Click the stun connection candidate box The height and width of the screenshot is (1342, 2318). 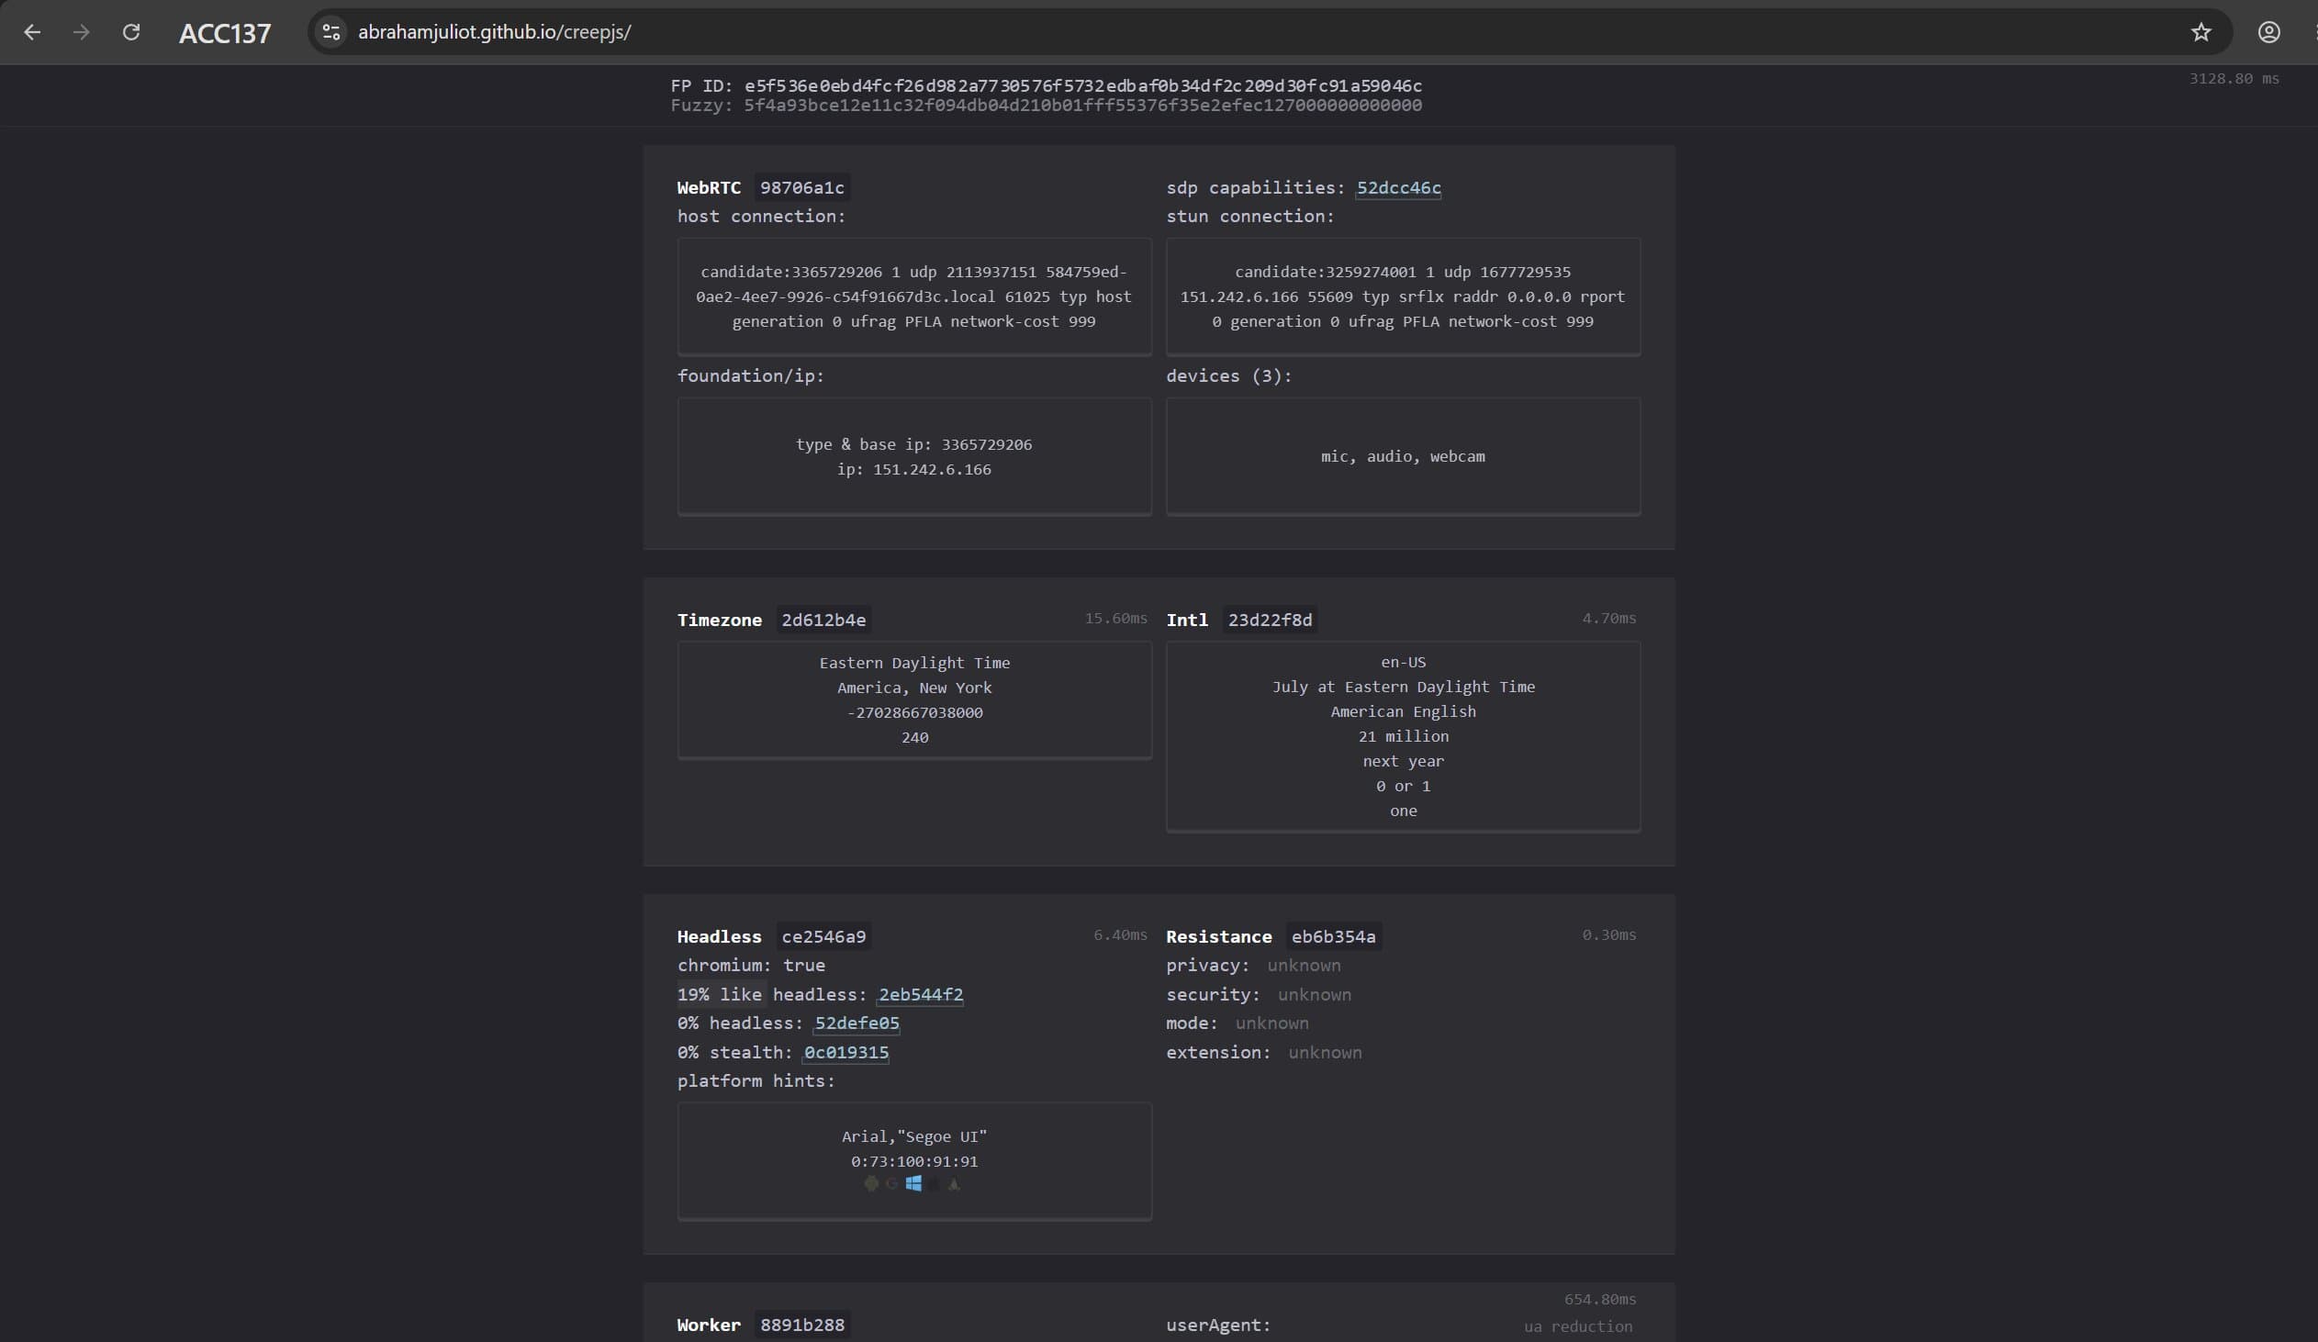tap(1403, 296)
